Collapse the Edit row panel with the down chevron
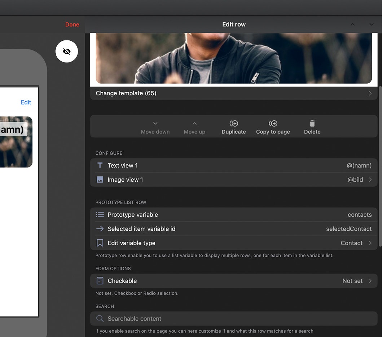 371,24
